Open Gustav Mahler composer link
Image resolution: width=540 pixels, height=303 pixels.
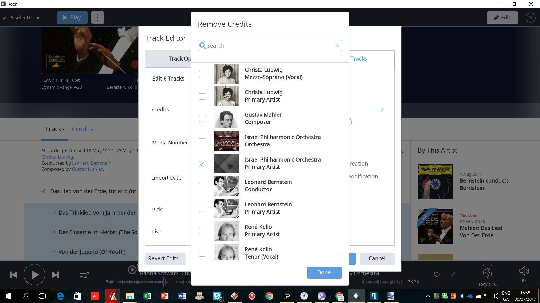[x=87, y=169]
